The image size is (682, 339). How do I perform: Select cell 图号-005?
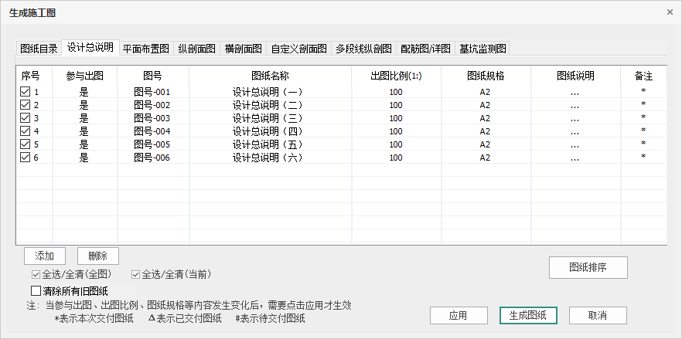click(x=152, y=144)
